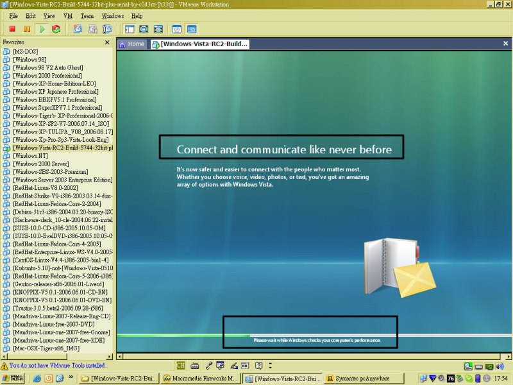Click the question mark help icon

(x=258, y=365)
